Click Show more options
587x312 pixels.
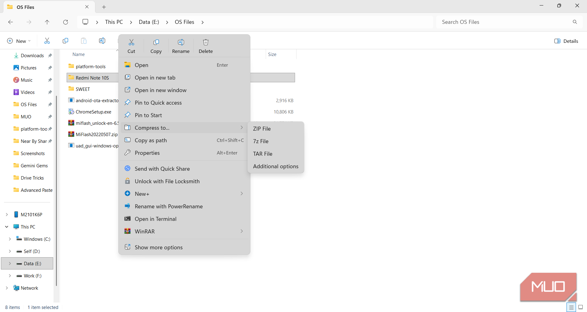184,247
